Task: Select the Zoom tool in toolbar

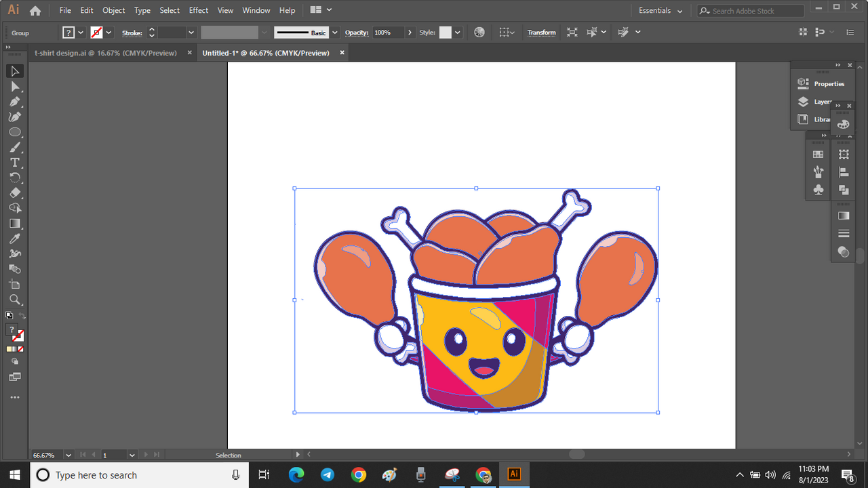Action: (15, 300)
